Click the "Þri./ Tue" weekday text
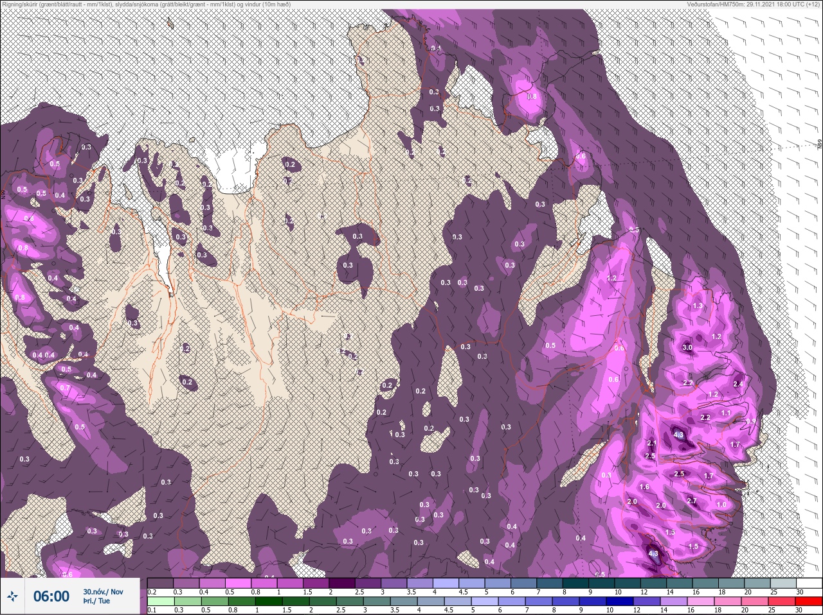Viewport: 823px width, 615px height. (x=96, y=601)
